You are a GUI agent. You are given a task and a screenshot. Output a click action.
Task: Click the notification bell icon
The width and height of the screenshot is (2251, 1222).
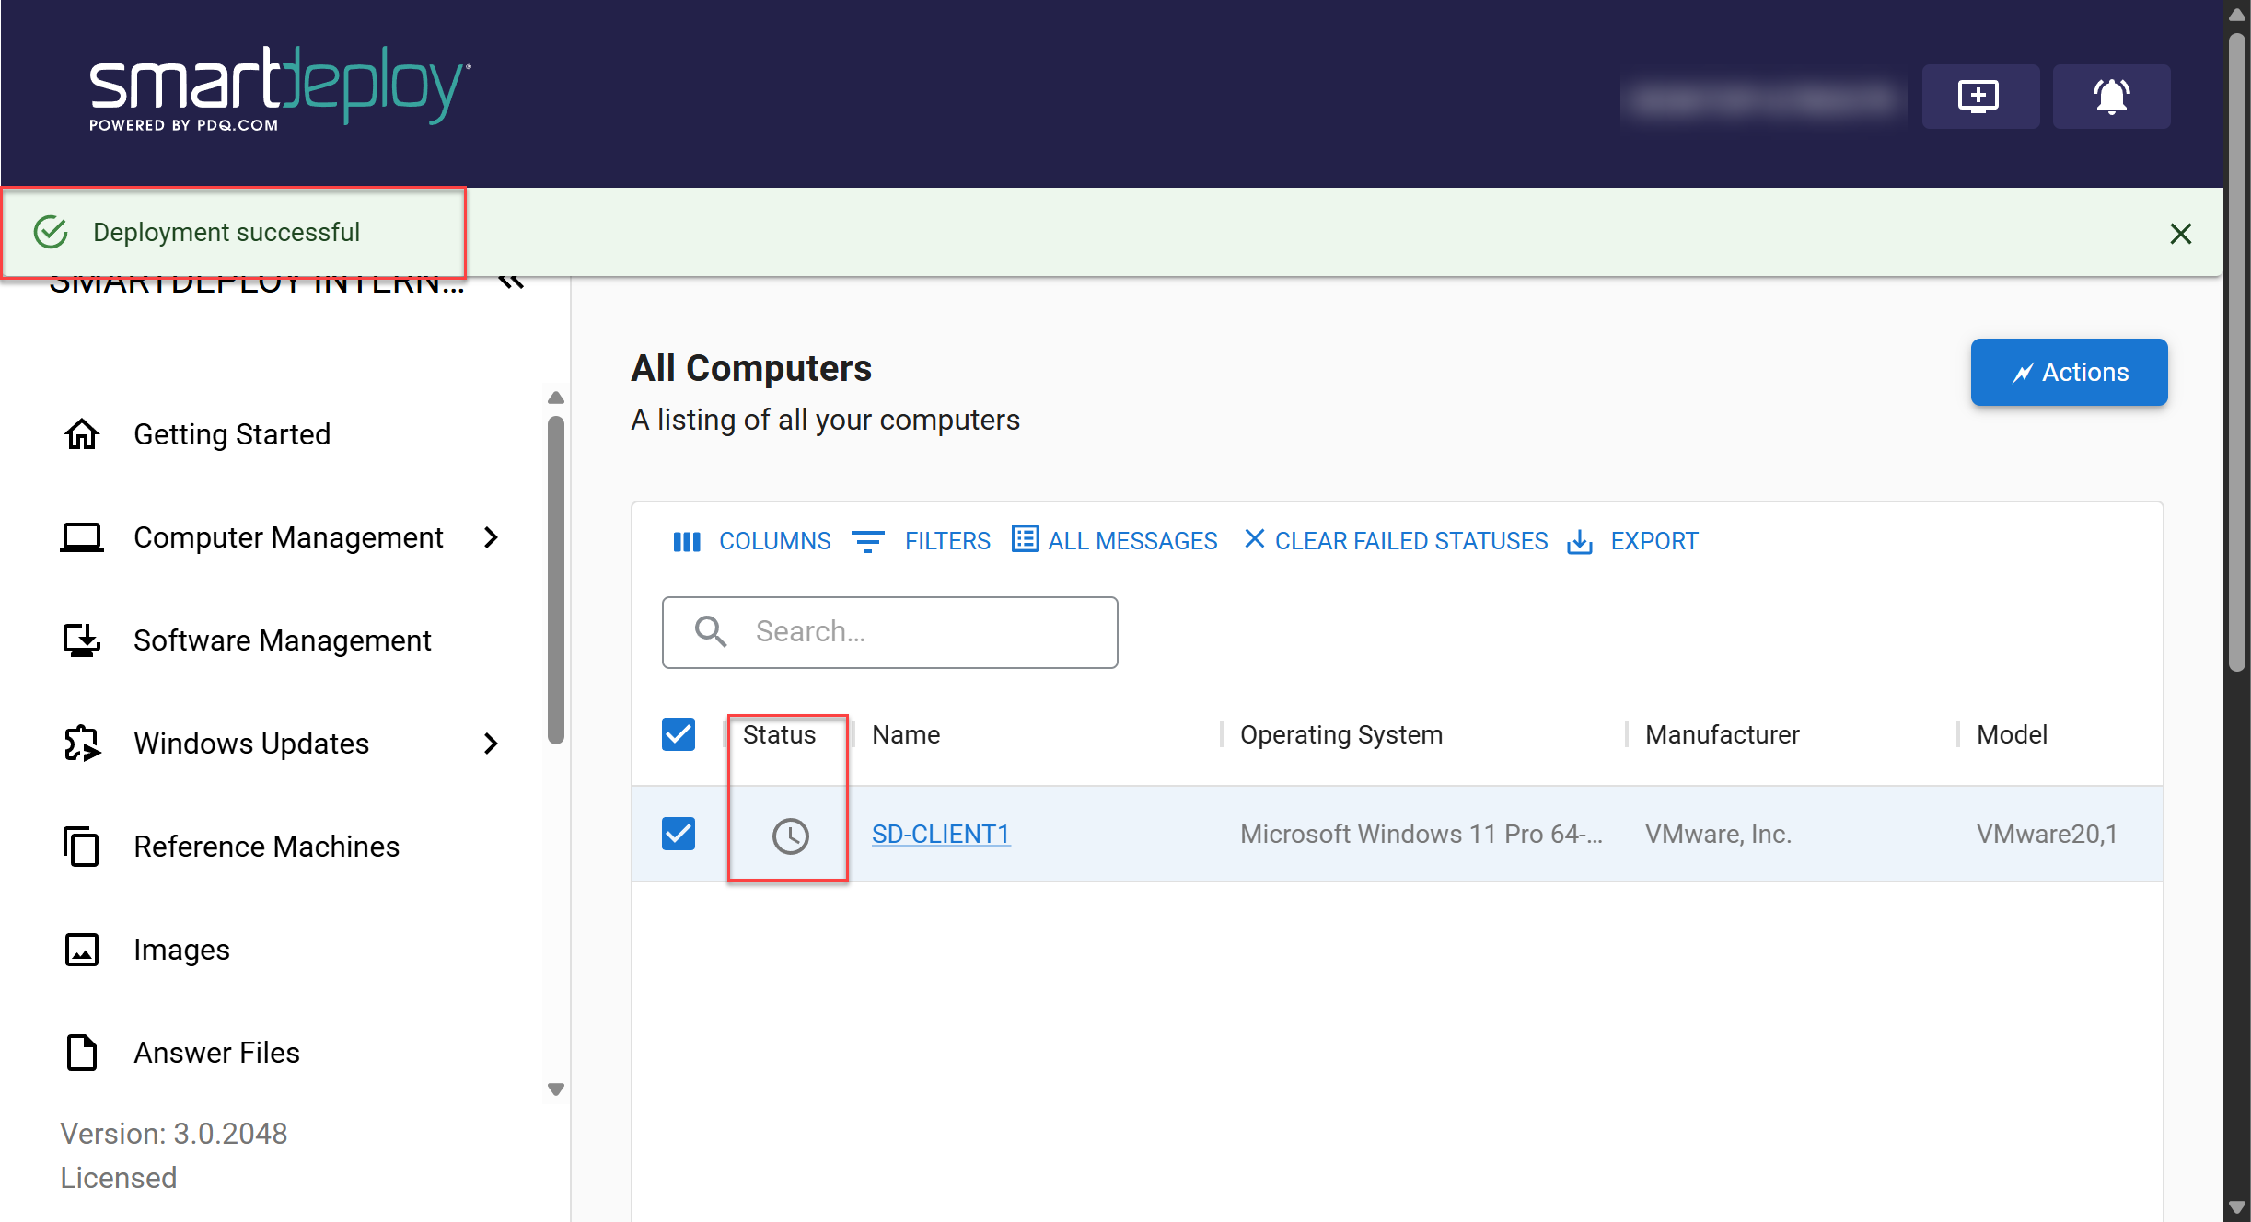2111,96
